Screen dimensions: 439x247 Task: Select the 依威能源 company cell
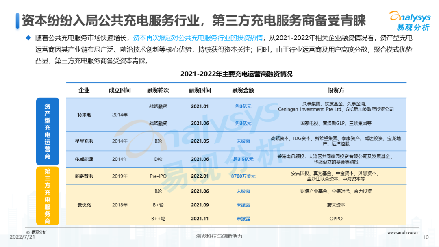[84, 159]
